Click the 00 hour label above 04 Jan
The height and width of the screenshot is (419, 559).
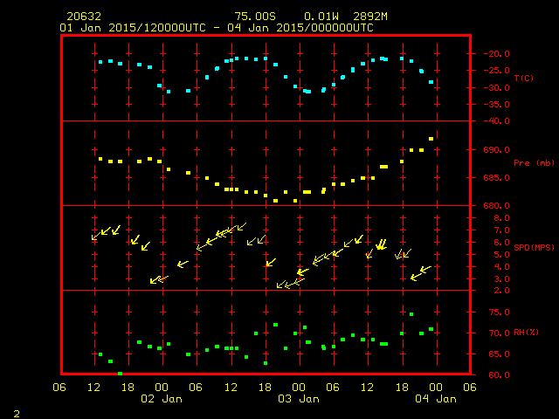[436, 388]
